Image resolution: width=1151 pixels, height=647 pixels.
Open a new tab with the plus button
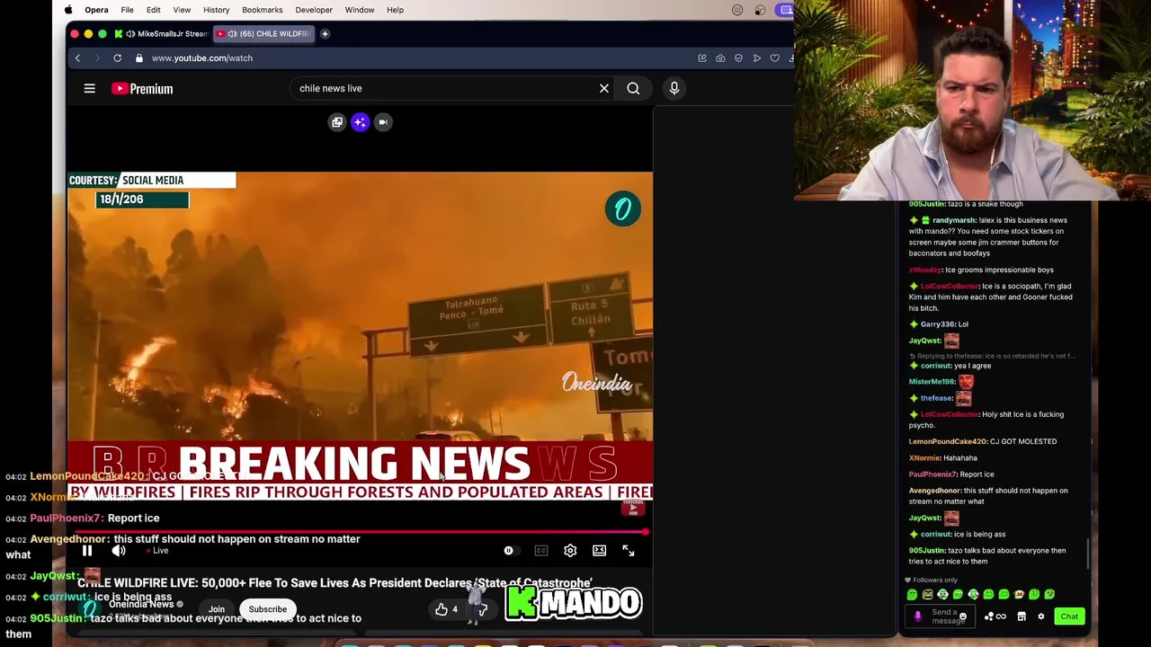(x=325, y=34)
